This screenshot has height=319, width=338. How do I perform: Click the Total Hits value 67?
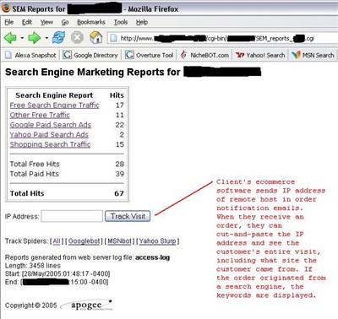(119, 193)
